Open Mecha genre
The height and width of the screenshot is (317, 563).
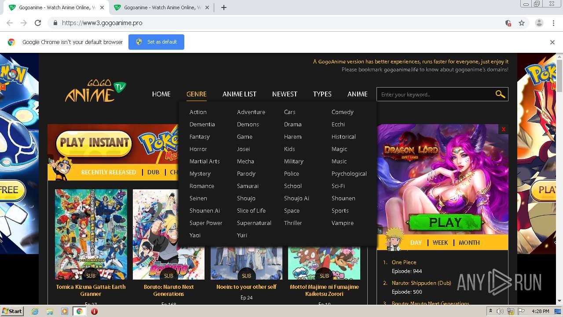coord(245,161)
